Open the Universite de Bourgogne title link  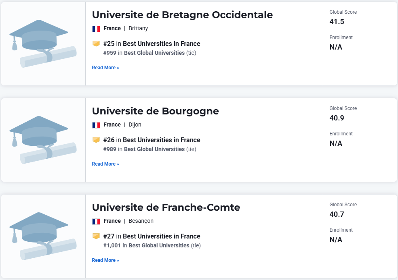coord(155,111)
